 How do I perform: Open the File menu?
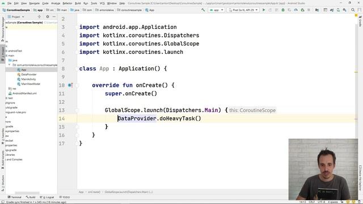pos(9,3)
